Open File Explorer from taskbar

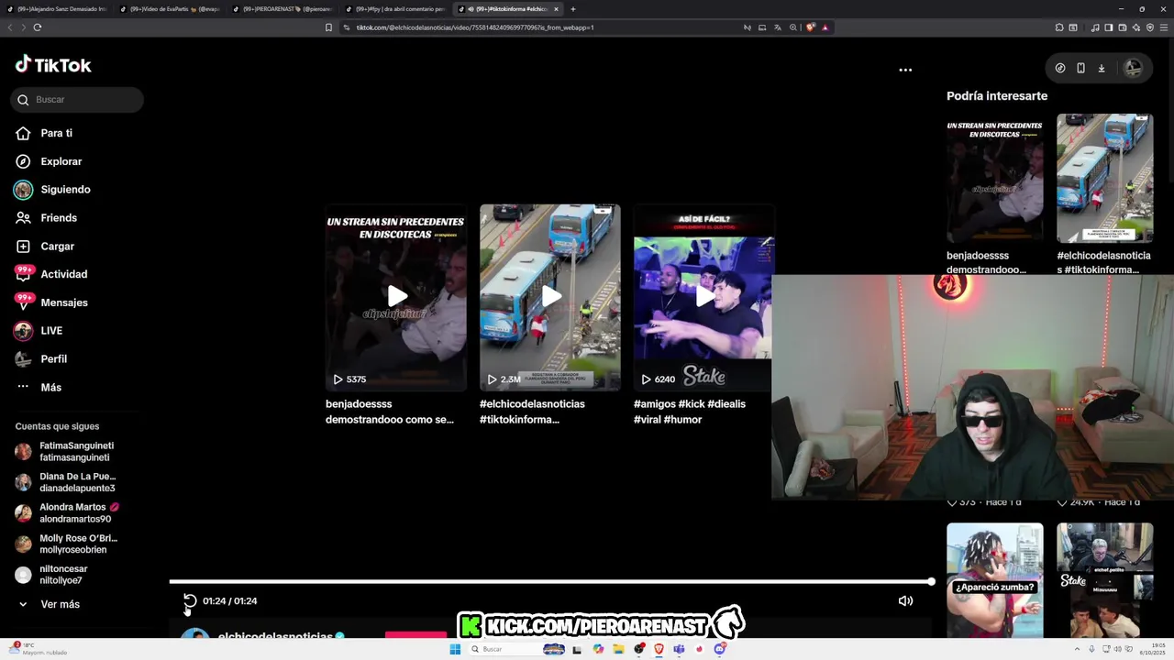point(619,649)
